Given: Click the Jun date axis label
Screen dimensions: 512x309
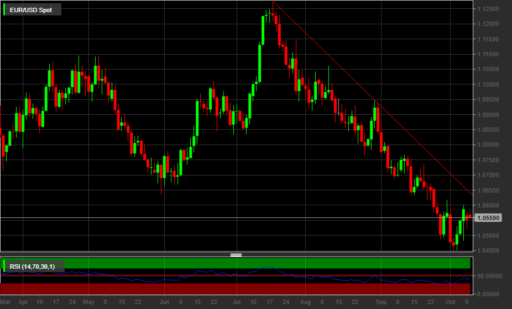Looking at the screenshot, I should click(164, 302).
